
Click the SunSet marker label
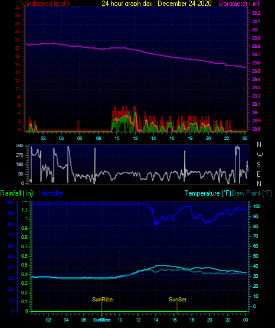pos(178,300)
